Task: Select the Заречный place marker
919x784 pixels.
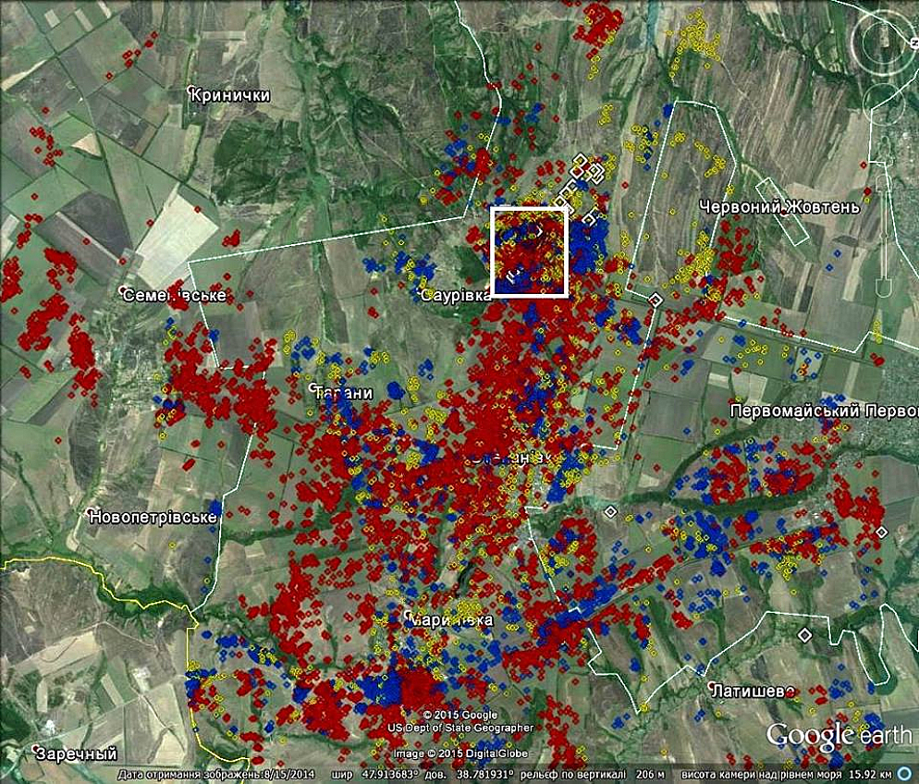Action: tap(37, 750)
